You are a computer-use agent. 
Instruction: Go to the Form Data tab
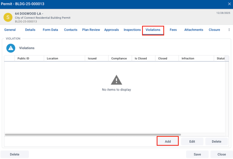[50, 30]
